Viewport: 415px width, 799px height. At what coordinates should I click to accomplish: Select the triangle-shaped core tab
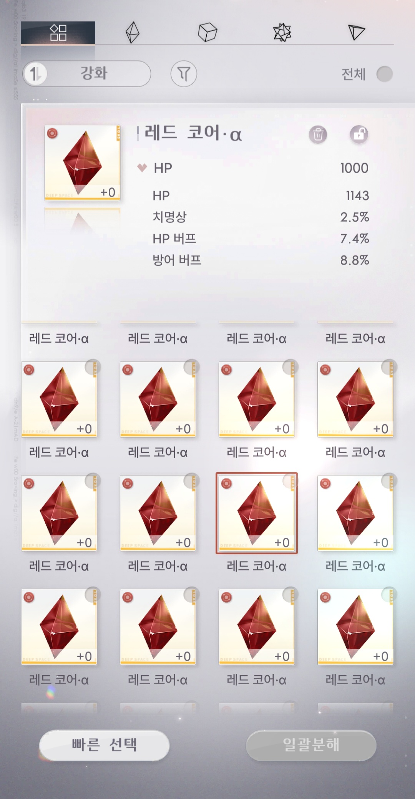coord(356,33)
